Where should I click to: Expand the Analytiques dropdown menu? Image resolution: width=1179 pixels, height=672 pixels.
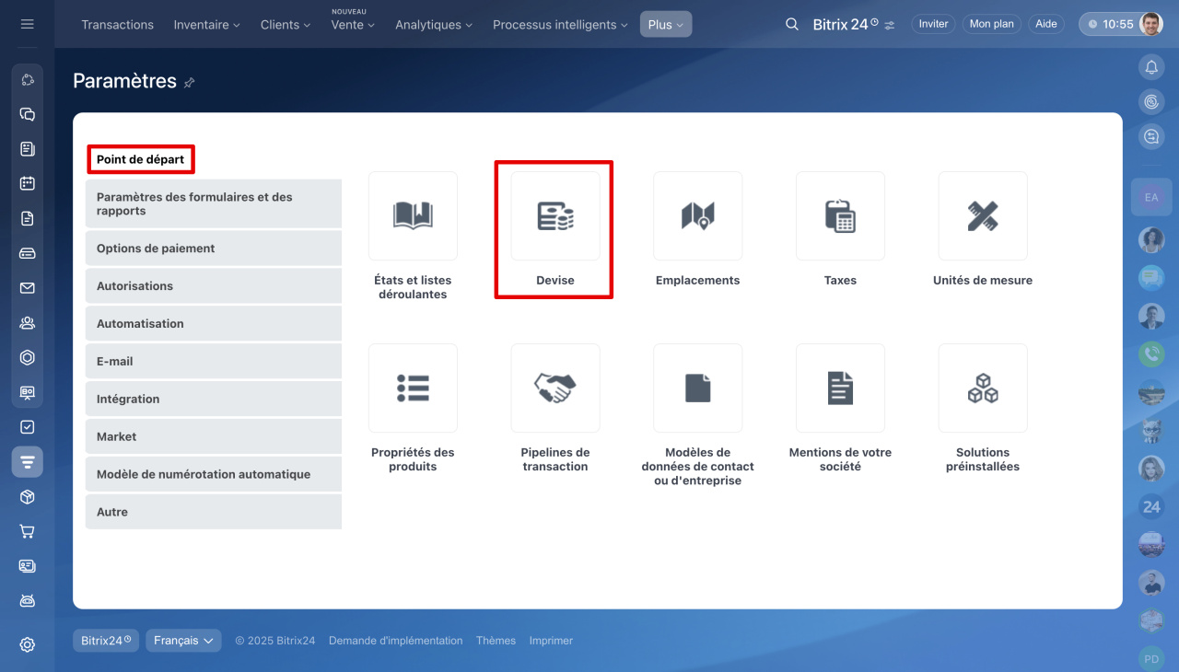pyautogui.click(x=433, y=25)
